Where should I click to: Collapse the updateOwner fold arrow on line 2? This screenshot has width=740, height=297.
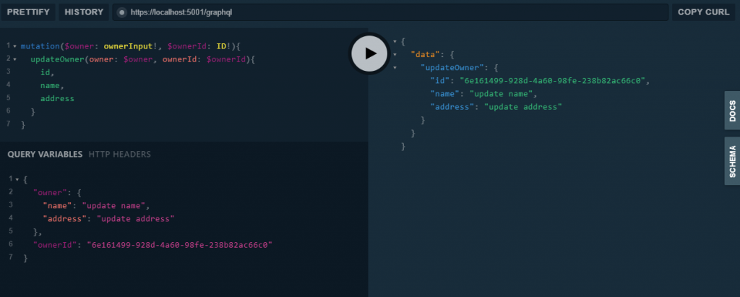point(14,59)
